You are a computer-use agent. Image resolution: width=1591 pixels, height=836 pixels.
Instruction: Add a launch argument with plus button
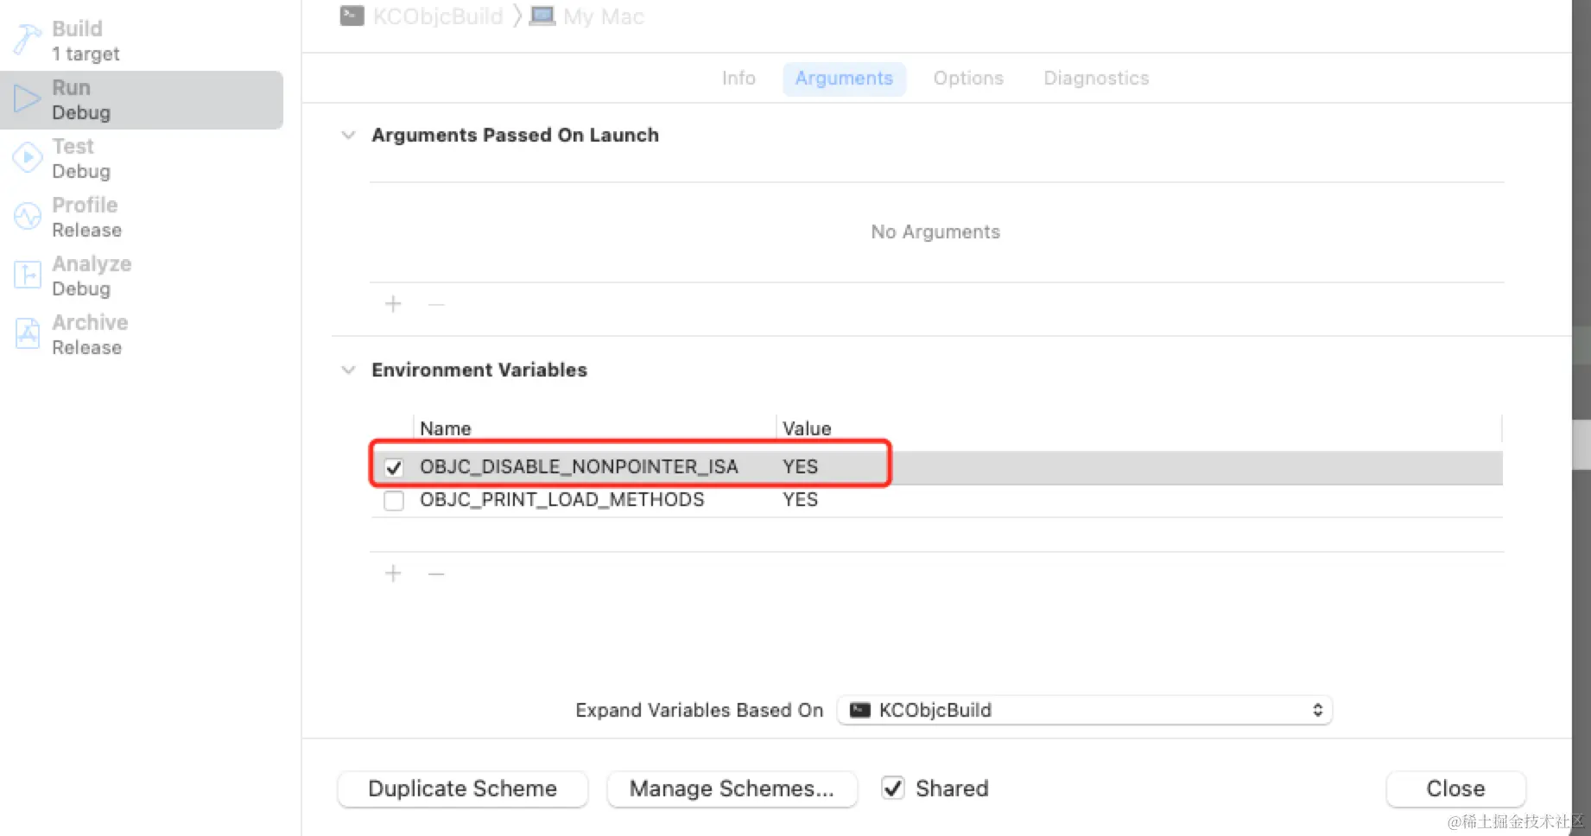[393, 304]
